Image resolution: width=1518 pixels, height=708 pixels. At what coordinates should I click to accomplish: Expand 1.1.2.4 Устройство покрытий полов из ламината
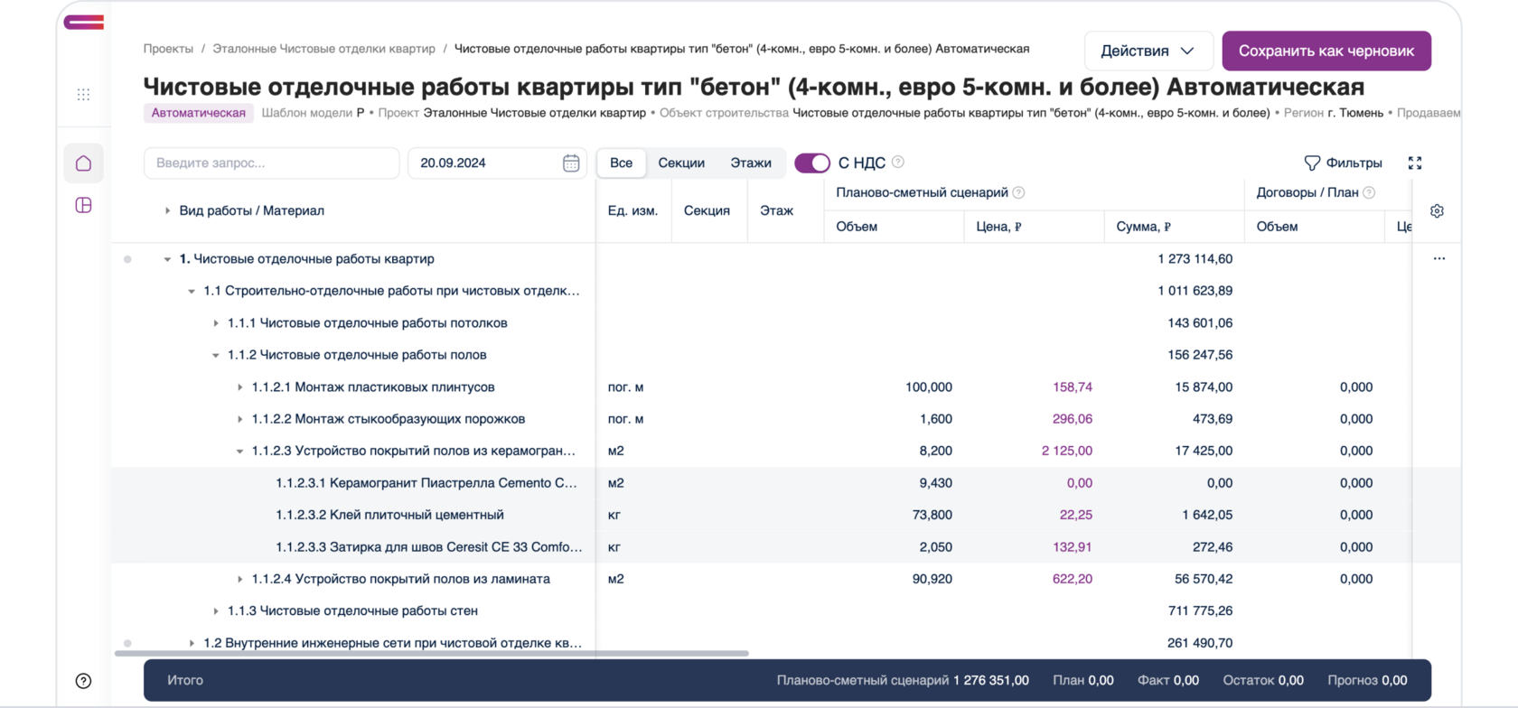pyautogui.click(x=240, y=579)
